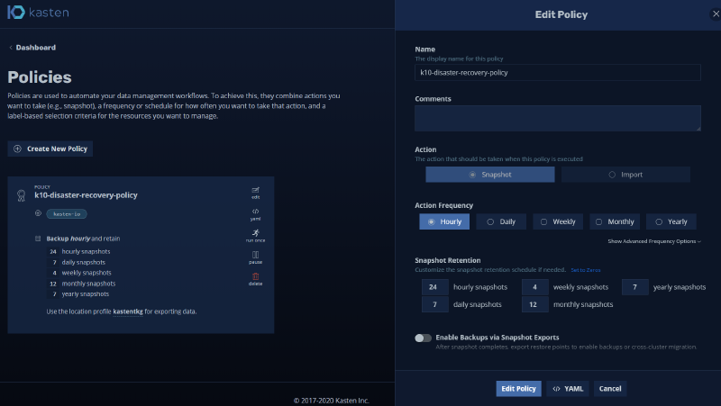Image resolution: width=721 pixels, height=406 pixels.
Task: Edit the daily snapshots retention value
Action: point(435,304)
